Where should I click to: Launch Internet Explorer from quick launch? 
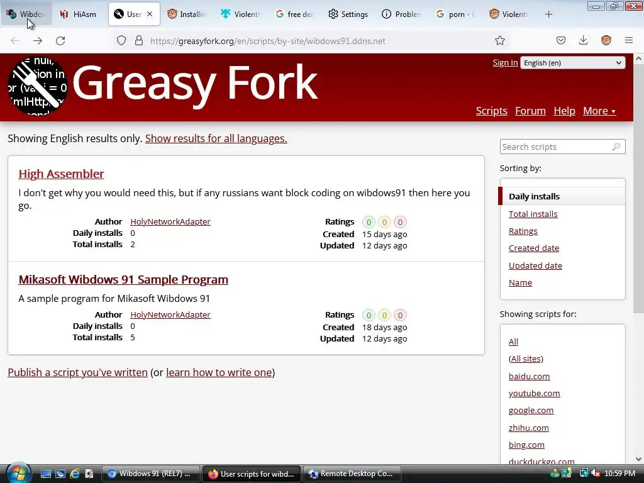pyautogui.click(x=75, y=474)
